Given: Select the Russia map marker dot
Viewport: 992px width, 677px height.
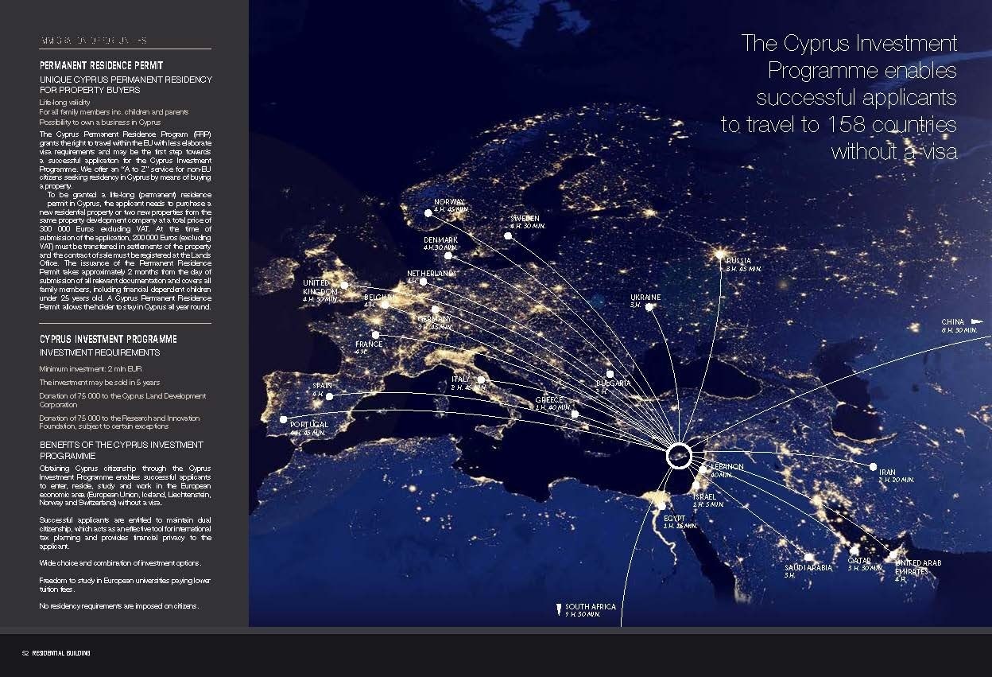Looking at the screenshot, I should click(720, 255).
